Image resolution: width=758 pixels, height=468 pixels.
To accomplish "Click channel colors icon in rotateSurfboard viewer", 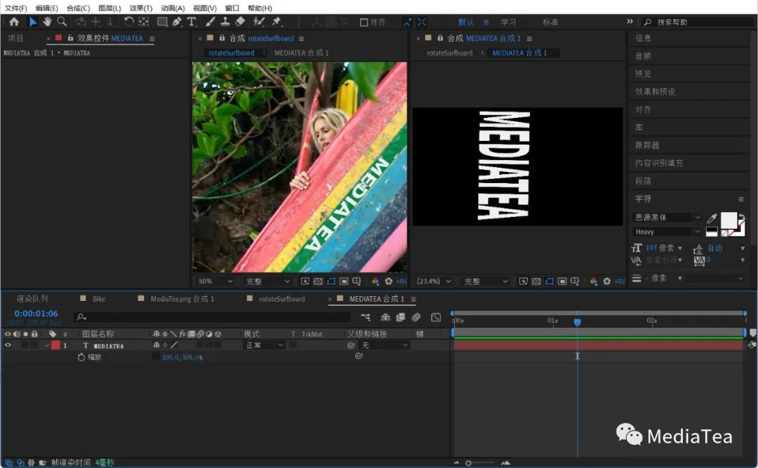I will [x=375, y=281].
